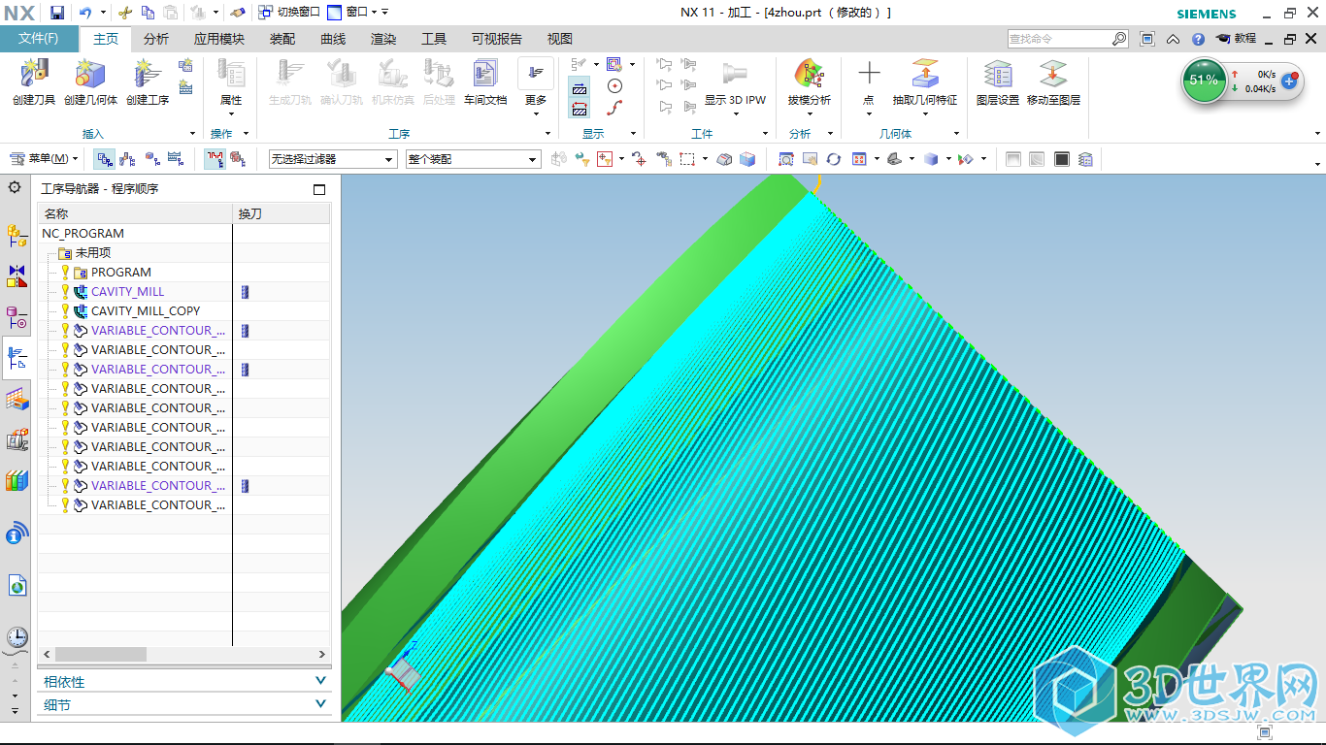Click the navigator horizontal scrollbar thumb

pyautogui.click(x=100, y=655)
